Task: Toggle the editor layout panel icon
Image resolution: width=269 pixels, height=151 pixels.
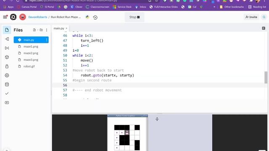Action: pos(264,28)
